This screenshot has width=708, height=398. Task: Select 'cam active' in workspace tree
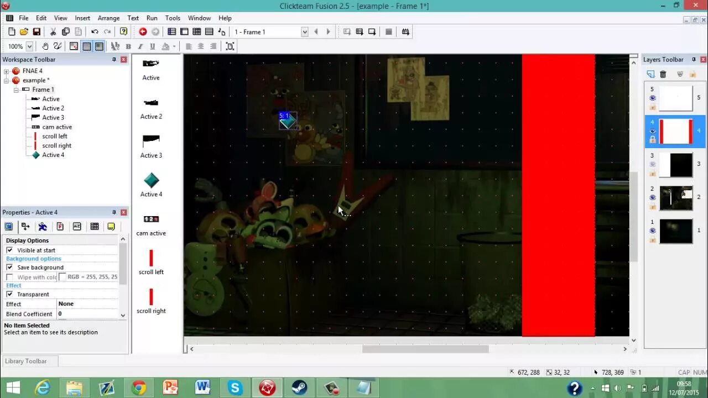coord(57,127)
